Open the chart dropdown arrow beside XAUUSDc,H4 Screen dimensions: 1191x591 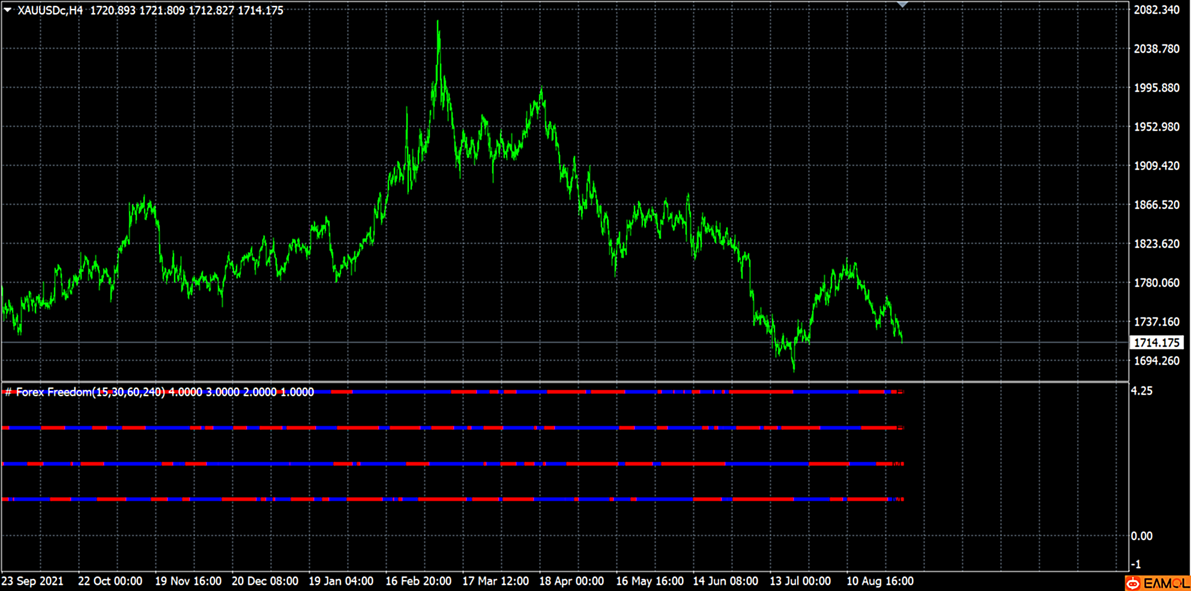(x=7, y=10)
